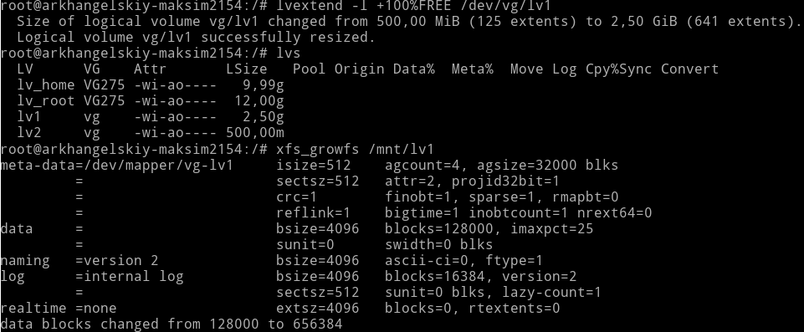
Task: Click "Logical volume vg/lv1 successfully resized" message
Action: [x=197, y=38]
